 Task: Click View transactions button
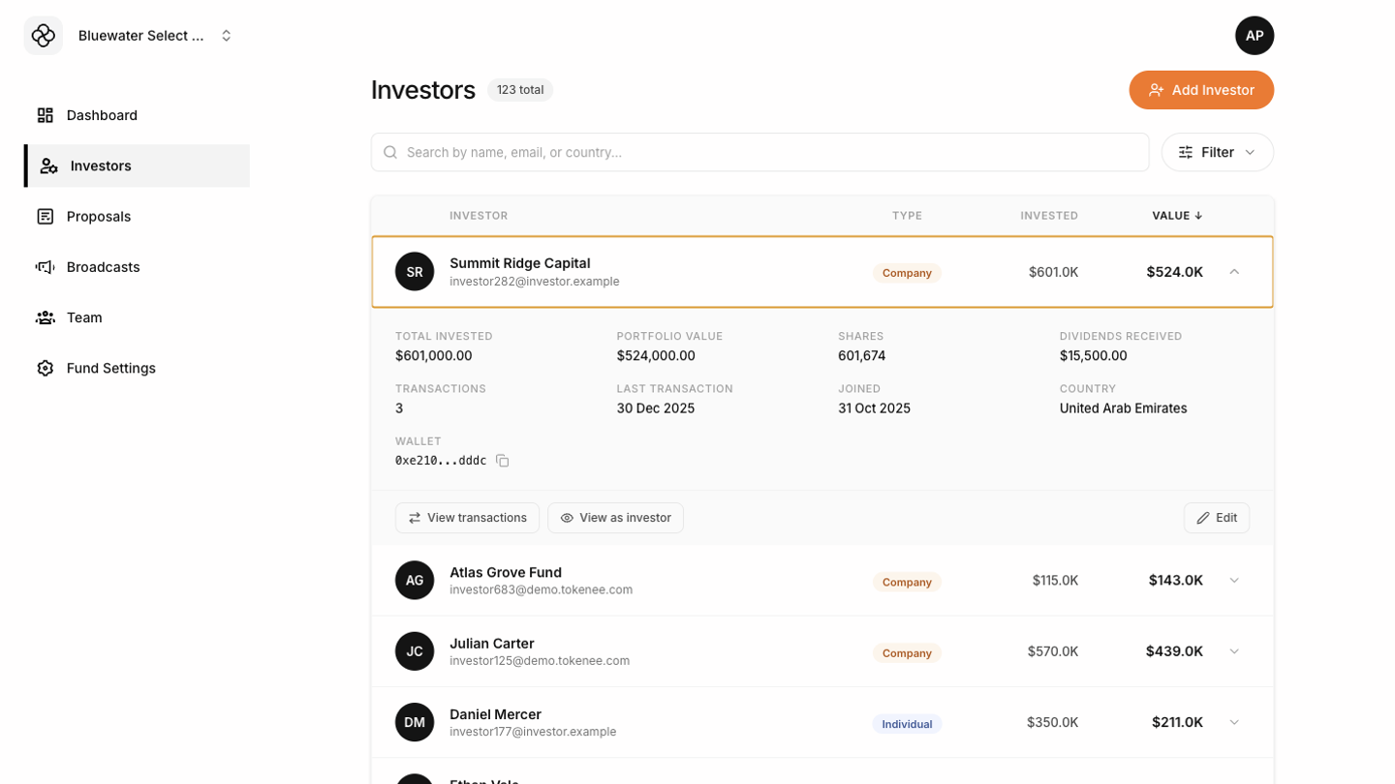tap(467, 518)
